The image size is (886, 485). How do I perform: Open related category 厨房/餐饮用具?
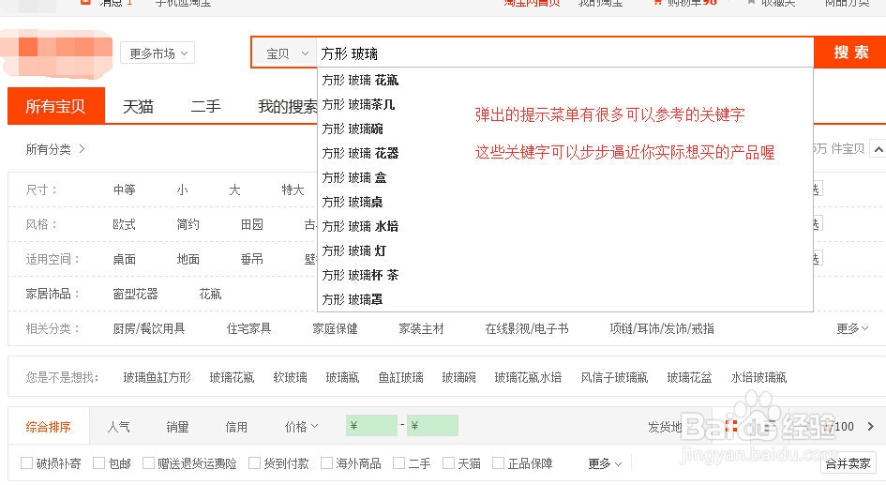pos(149,328)
